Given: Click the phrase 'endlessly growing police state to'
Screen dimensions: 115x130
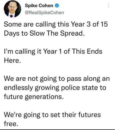Looking at the screenshot, I should pos(55,88).
